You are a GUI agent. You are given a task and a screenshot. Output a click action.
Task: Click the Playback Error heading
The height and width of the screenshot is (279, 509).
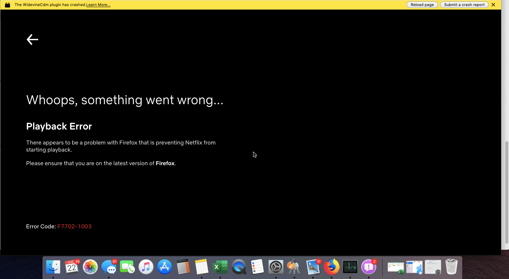click(x=59, y=126)
